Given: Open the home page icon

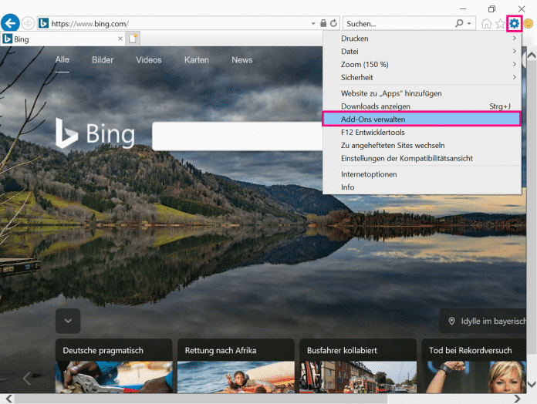Looking at the screenshot, I should click(x=486, y=24).
